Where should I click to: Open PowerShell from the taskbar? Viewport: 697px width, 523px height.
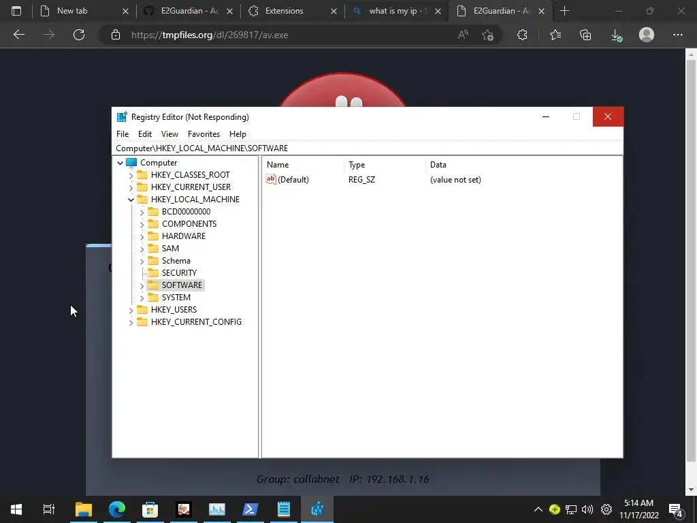point(250,509)
